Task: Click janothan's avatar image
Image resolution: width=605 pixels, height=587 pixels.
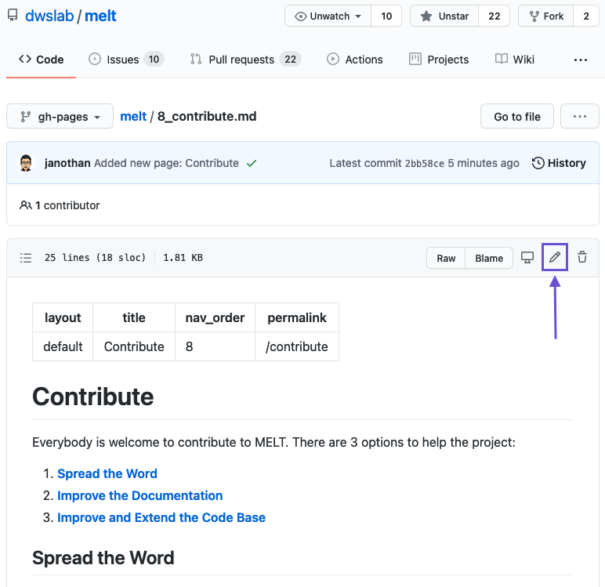Action: [26, 163]
